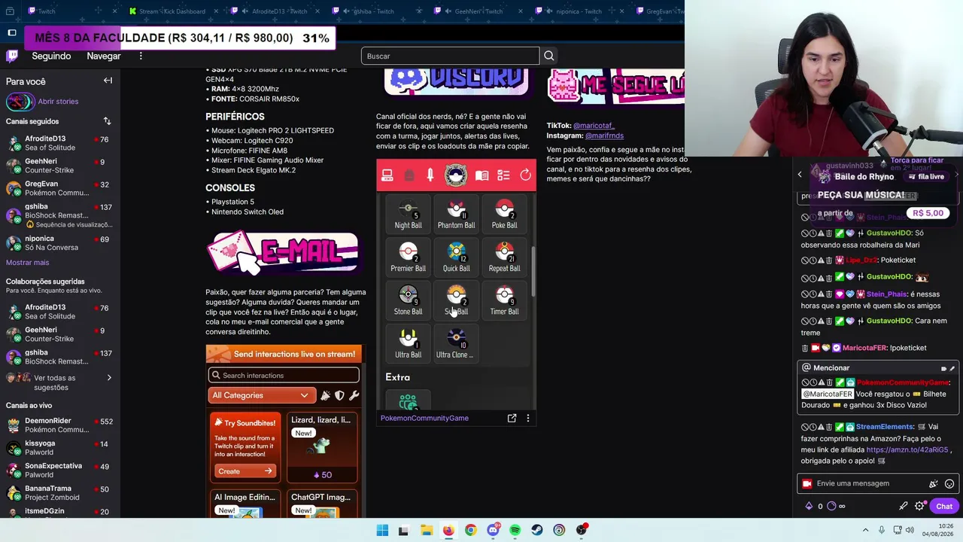Click the megaphone icon beside All Categories

point(325,395)
